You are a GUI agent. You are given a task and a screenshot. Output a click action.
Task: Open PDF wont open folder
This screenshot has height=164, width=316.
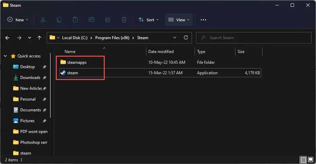tap(34, 132)
